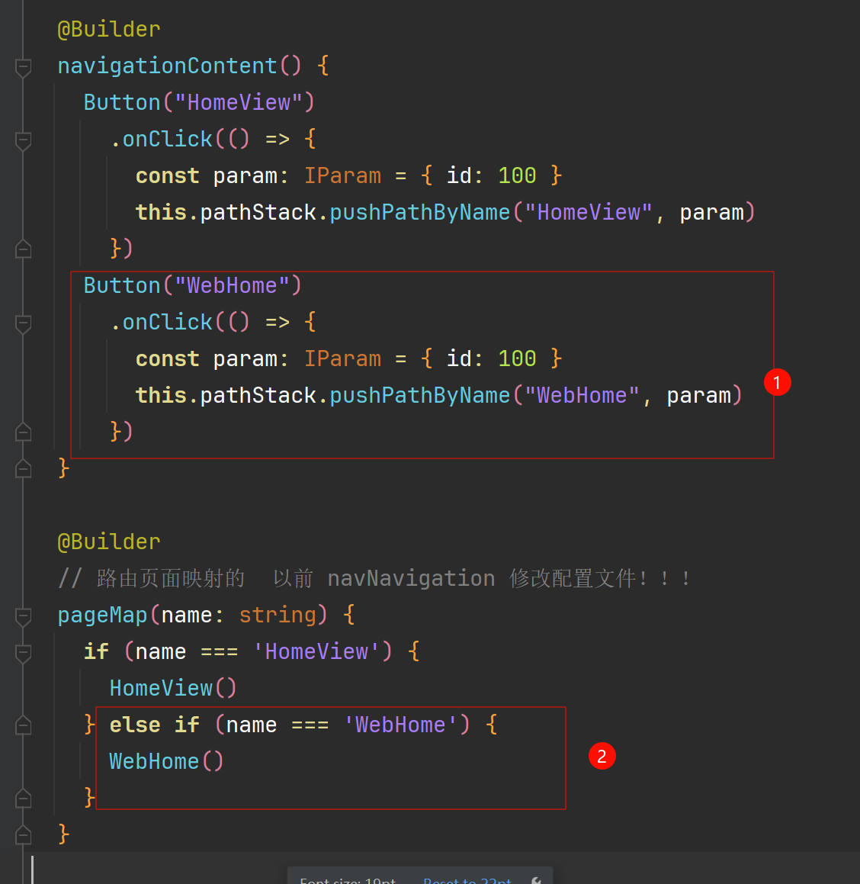Click the Button("HomeView") component call

(x=198, y=101)
